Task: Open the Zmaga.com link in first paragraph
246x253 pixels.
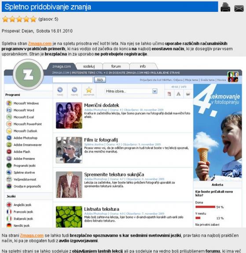Action: coord(40,44)
